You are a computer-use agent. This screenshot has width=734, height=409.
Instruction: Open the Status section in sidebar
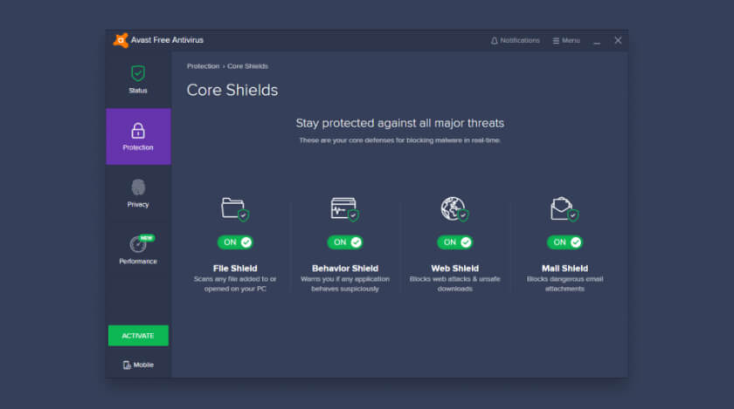[138, 79]
